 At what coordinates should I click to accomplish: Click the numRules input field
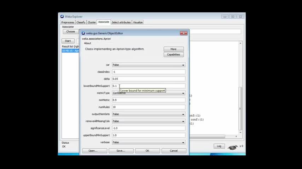(x=149, y=107)
